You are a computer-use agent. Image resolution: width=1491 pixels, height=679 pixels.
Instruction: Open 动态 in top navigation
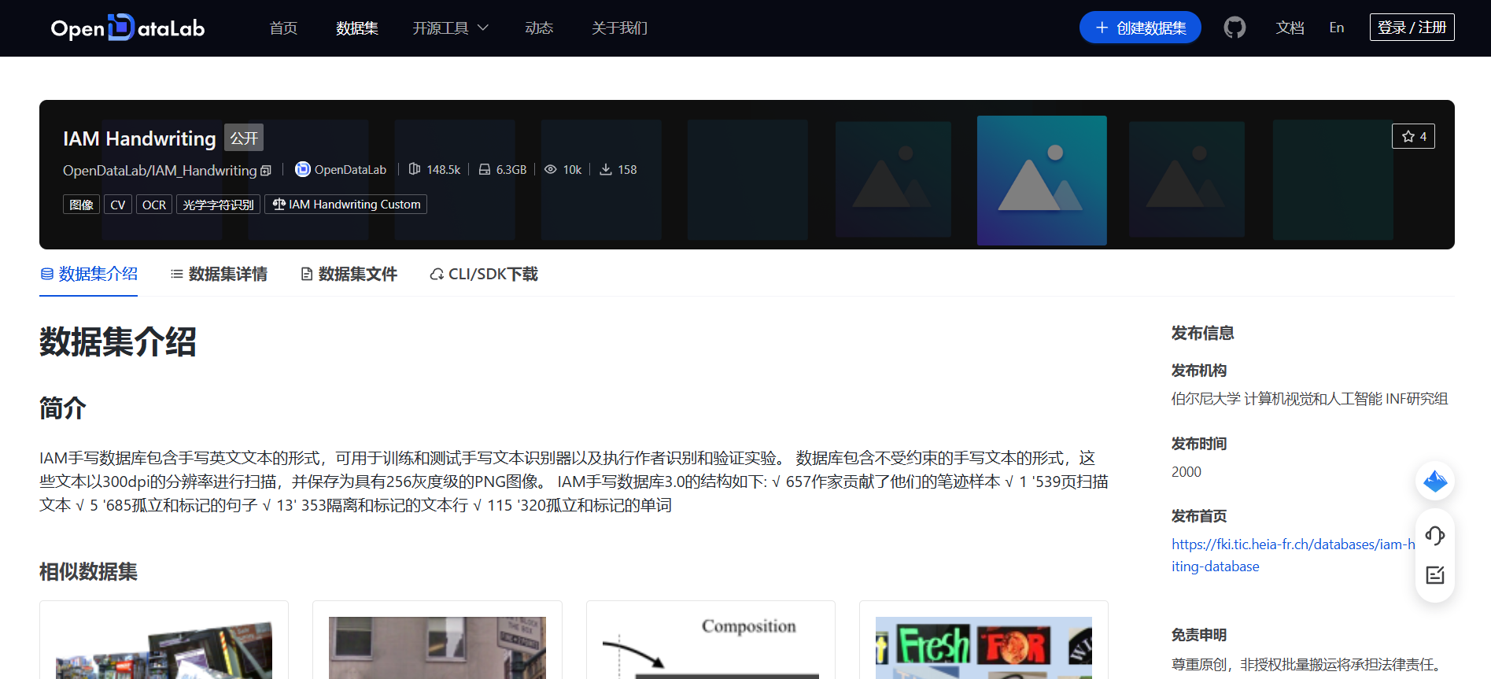click(539, 28)
